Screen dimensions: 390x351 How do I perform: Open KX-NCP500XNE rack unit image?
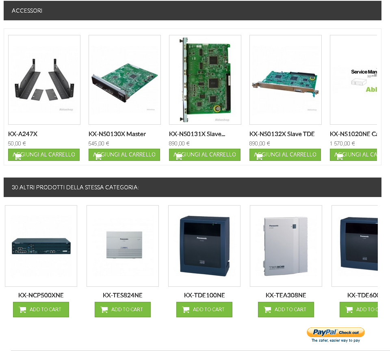click(41, 246)
